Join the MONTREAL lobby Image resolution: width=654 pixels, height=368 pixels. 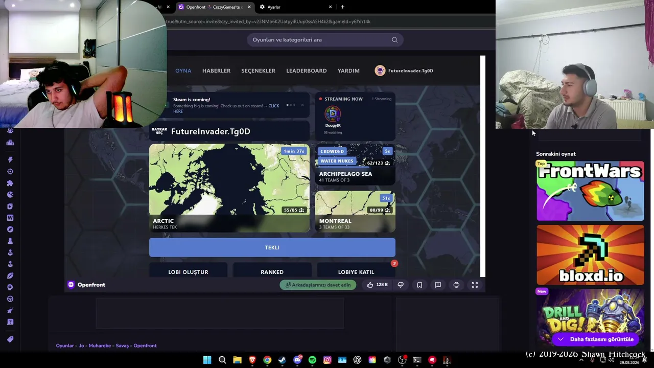[355, 212]
